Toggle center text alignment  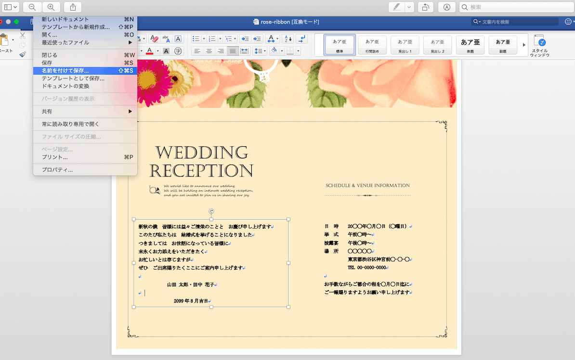pos(209,51)
